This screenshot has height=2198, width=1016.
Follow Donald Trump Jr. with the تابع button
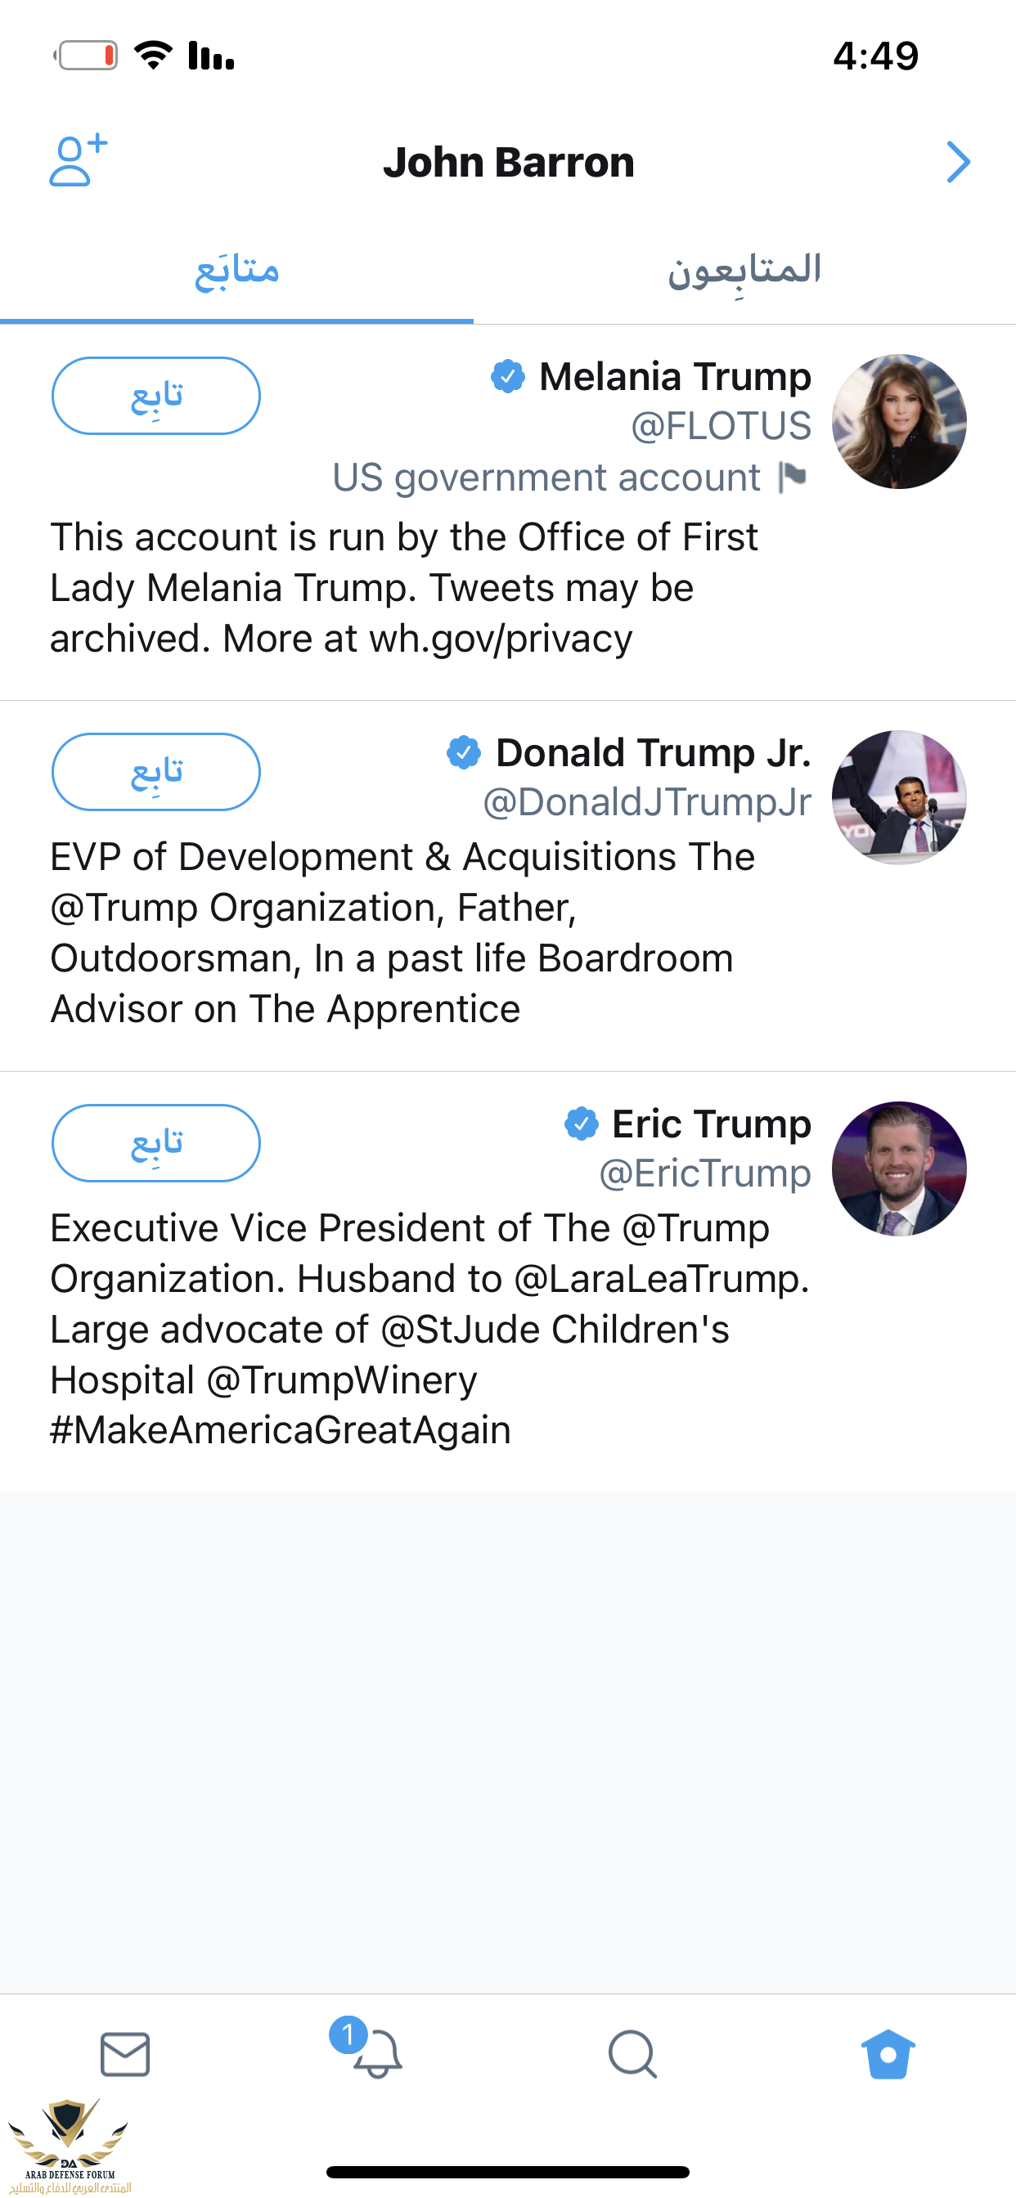[156, 772]
